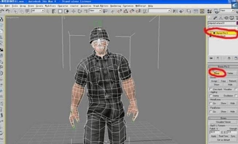Image resolution: width=238 pixels, height=144 pixels.
Task: Select the Bind to Space Warp tool
Action: point(27,11)
